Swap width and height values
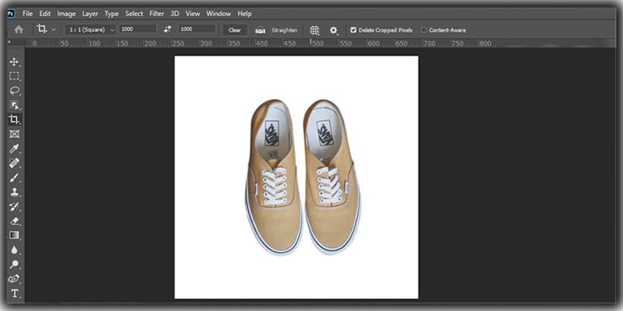Image resolution: width=623 pixels, height=311 pixels. 168,29
